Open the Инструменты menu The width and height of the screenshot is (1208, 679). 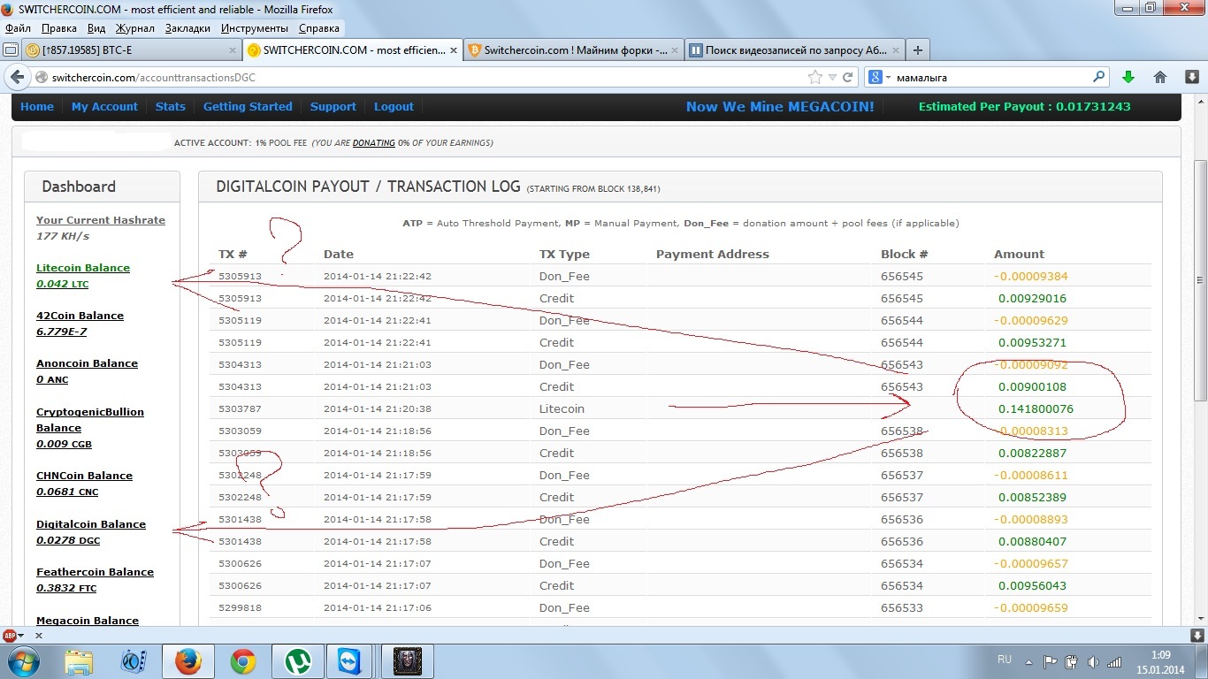tap(255, 28)
